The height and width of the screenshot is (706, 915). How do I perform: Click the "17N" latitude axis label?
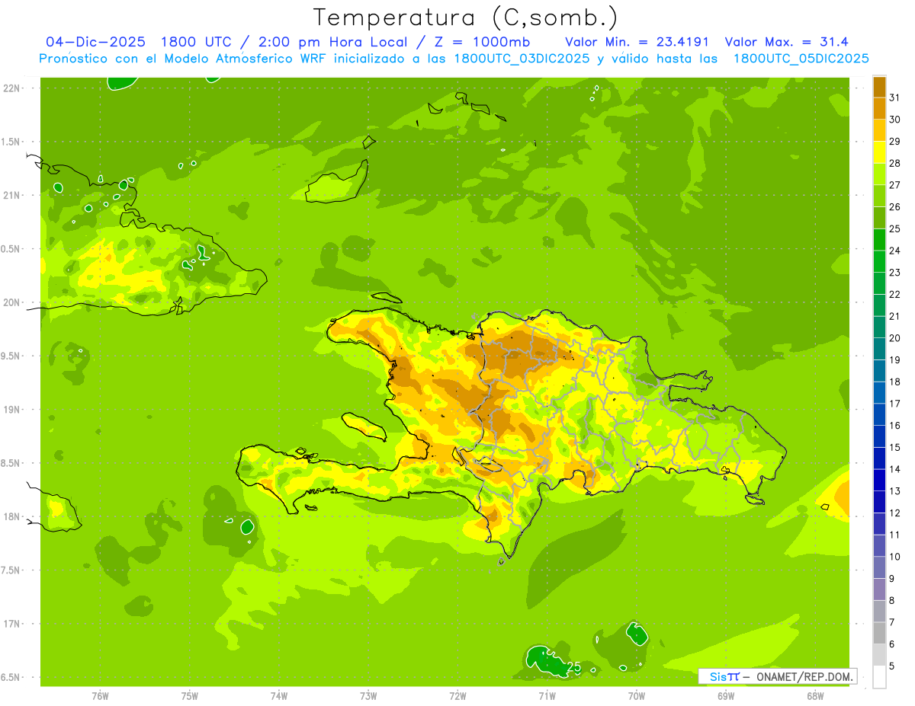[x=11, y=624]
